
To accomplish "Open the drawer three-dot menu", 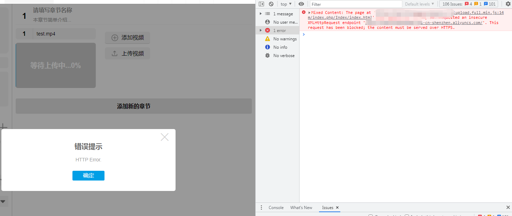I will (261, 208).
